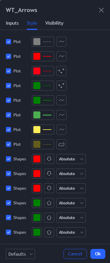Select down arrow shape icon on first Shapes
The image size is (110, 263).
pyautogui.click(x=49, y=159)
